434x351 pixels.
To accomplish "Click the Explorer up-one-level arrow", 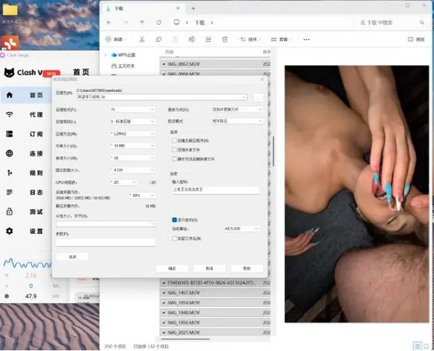I will coord(142,23).
